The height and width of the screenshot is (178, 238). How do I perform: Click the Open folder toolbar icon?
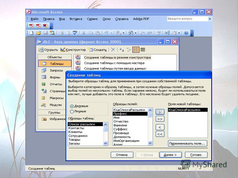pyautogui.click(x=39, y=33)
